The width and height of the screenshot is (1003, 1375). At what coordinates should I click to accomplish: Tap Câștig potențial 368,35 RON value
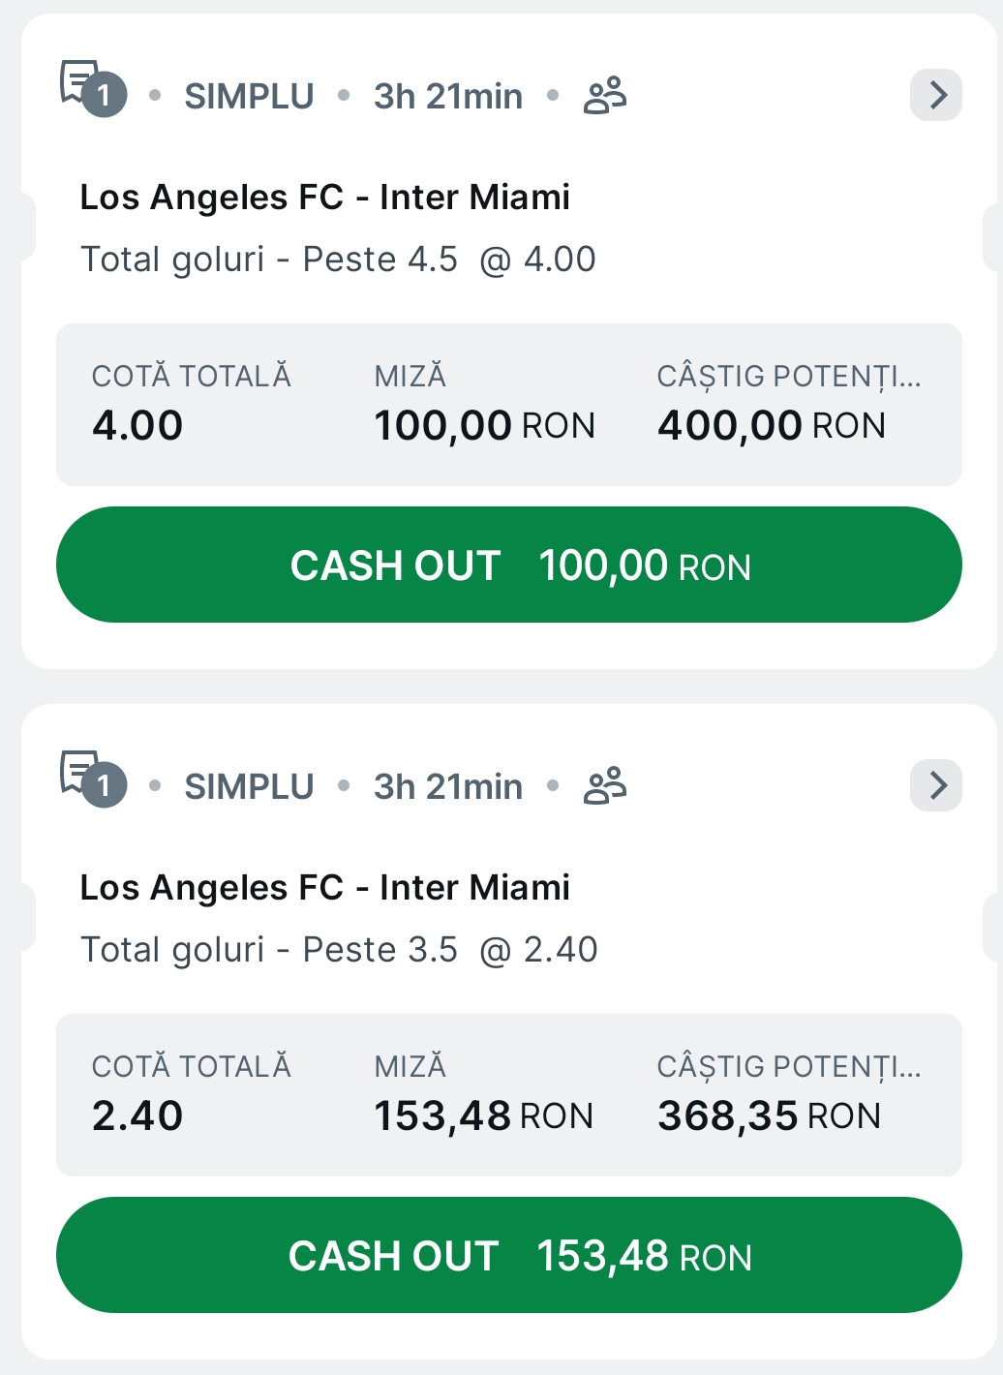pyautogui.click(x=770, y=1116)
